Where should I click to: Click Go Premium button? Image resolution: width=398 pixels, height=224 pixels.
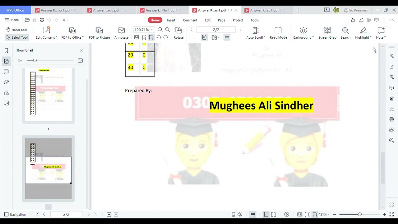356,10
